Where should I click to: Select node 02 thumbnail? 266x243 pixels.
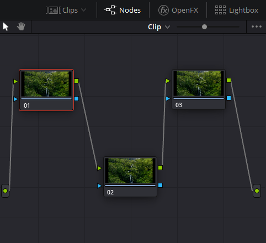click(130, 171)
